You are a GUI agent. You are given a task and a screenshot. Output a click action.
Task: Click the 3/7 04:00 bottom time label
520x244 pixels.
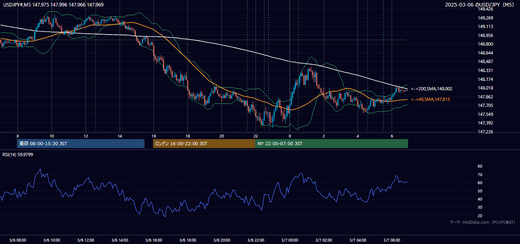[x=358, y=240]
